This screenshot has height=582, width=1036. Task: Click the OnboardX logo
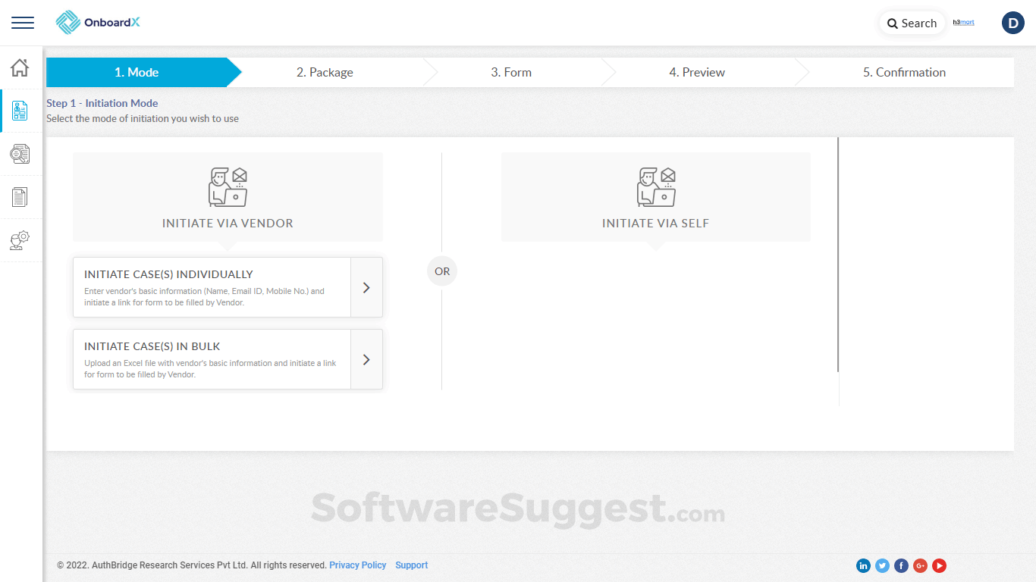97,22
